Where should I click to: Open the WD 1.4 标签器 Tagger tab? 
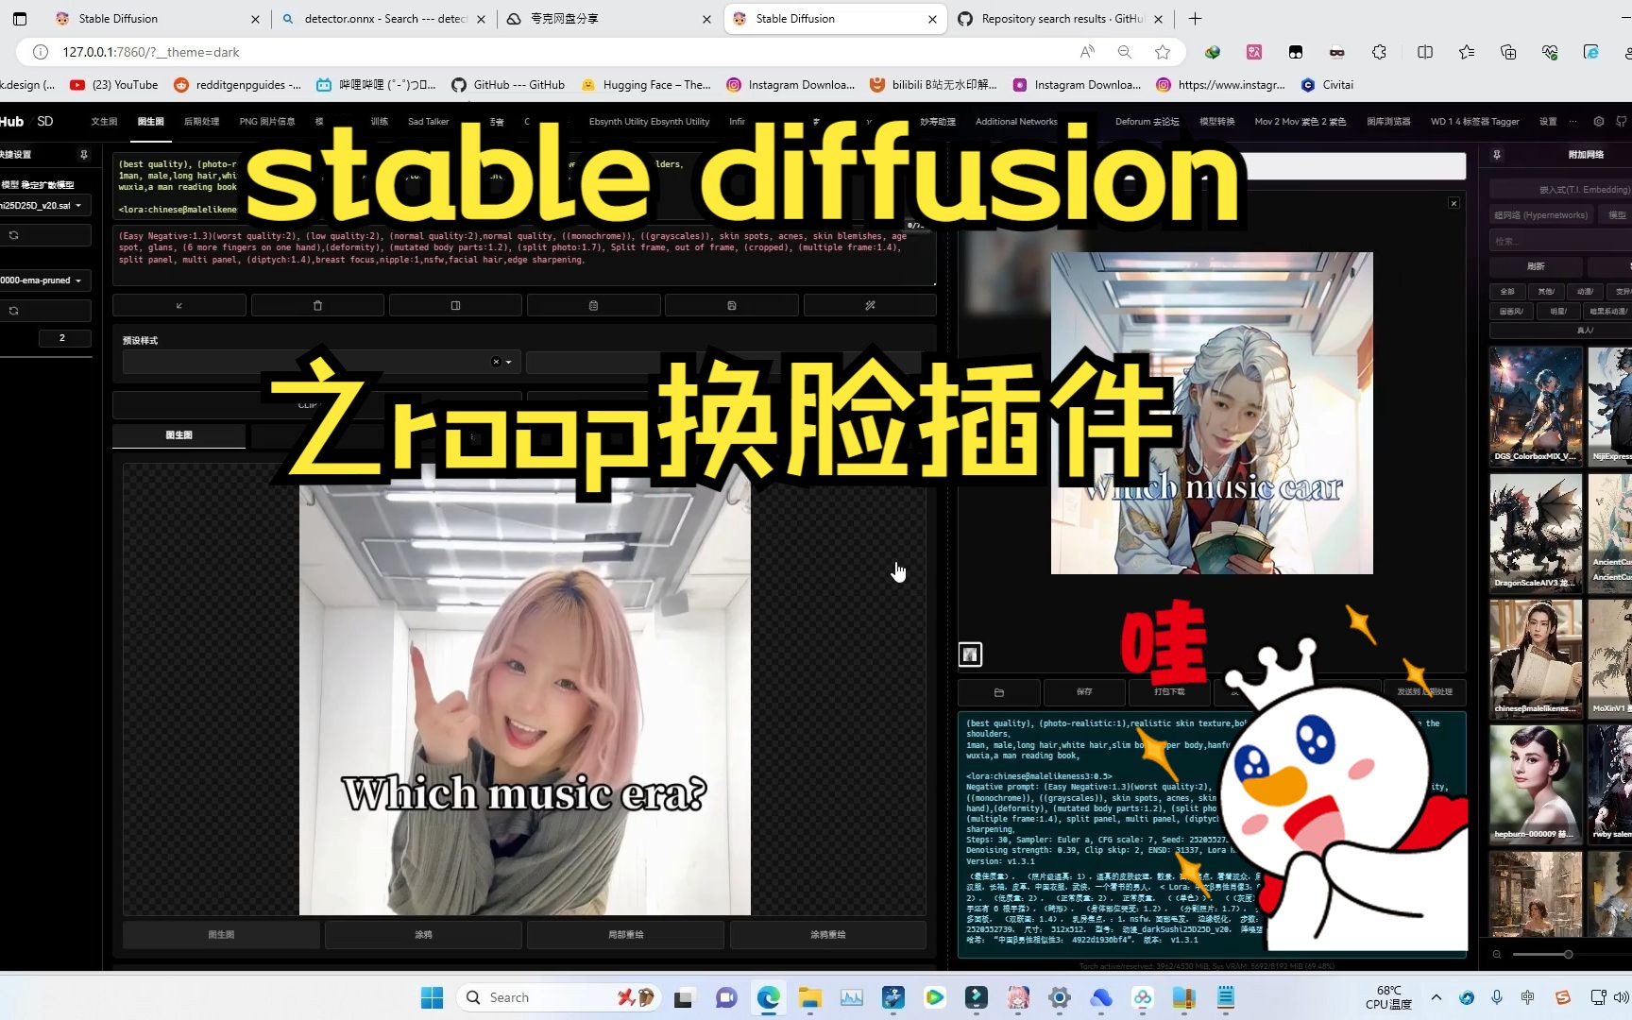(1474, 121)
